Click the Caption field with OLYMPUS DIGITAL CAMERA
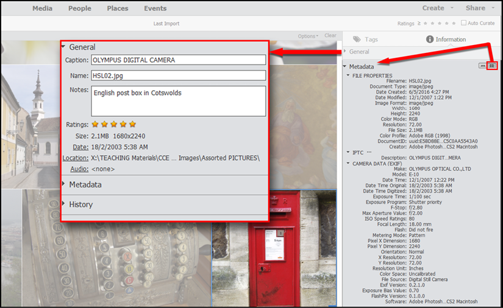This screenshot has width=503, height=308. [x=179, y=60]
